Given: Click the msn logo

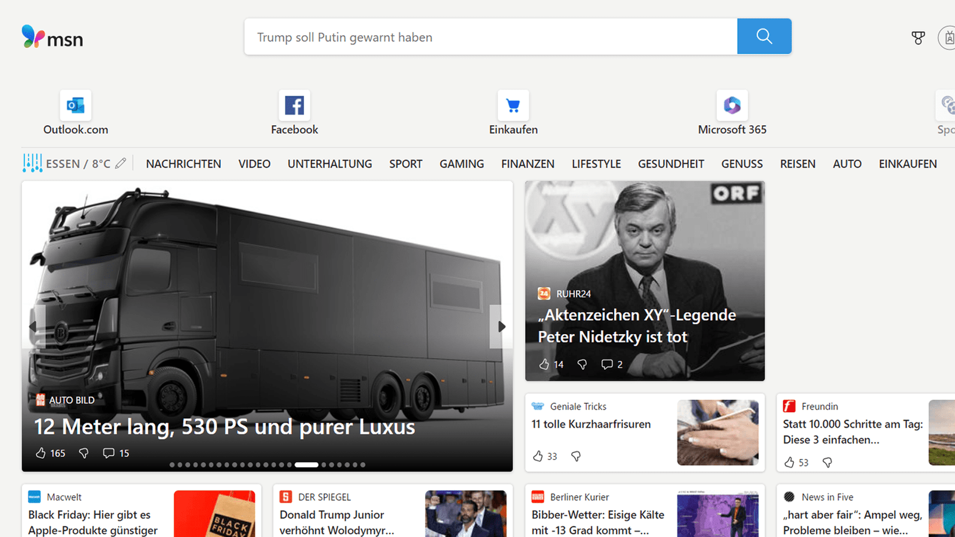Looking at the screenshot, I should 53,38.
